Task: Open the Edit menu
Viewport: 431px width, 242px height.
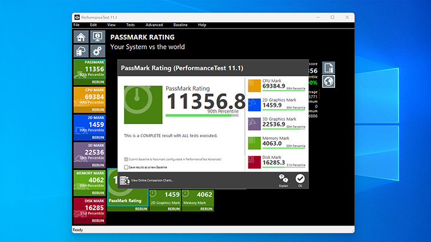Action: click(93, 25)
